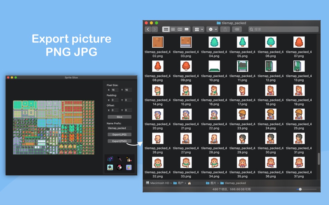Click the file name tilemap_packed_431.png
This screenshot has width=329, height=205.
coord(299,150)
